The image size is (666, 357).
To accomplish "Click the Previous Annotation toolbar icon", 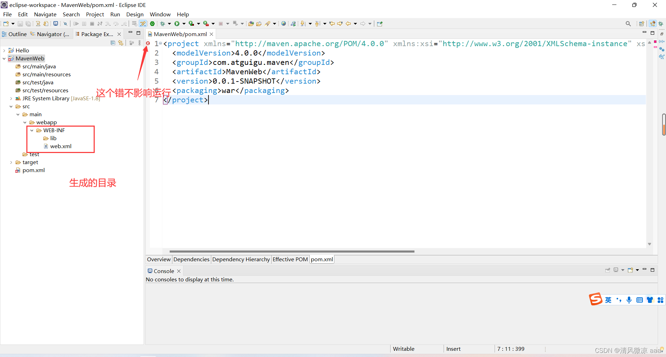I will click(x=317, y=24).
